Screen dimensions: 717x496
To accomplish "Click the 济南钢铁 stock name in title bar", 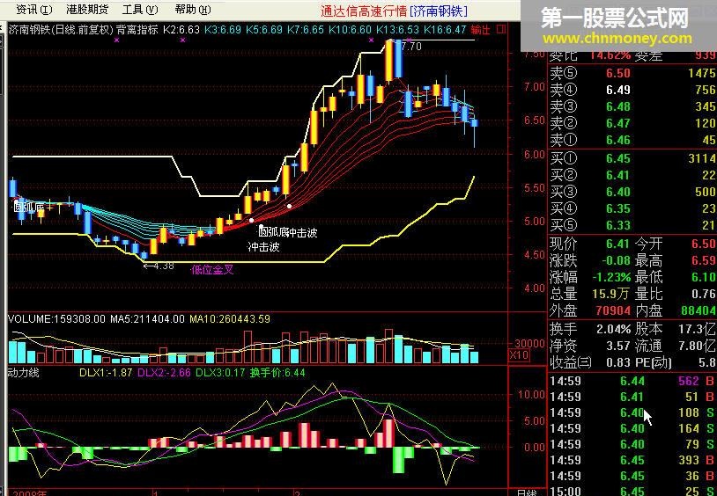I will click(440, 11).
